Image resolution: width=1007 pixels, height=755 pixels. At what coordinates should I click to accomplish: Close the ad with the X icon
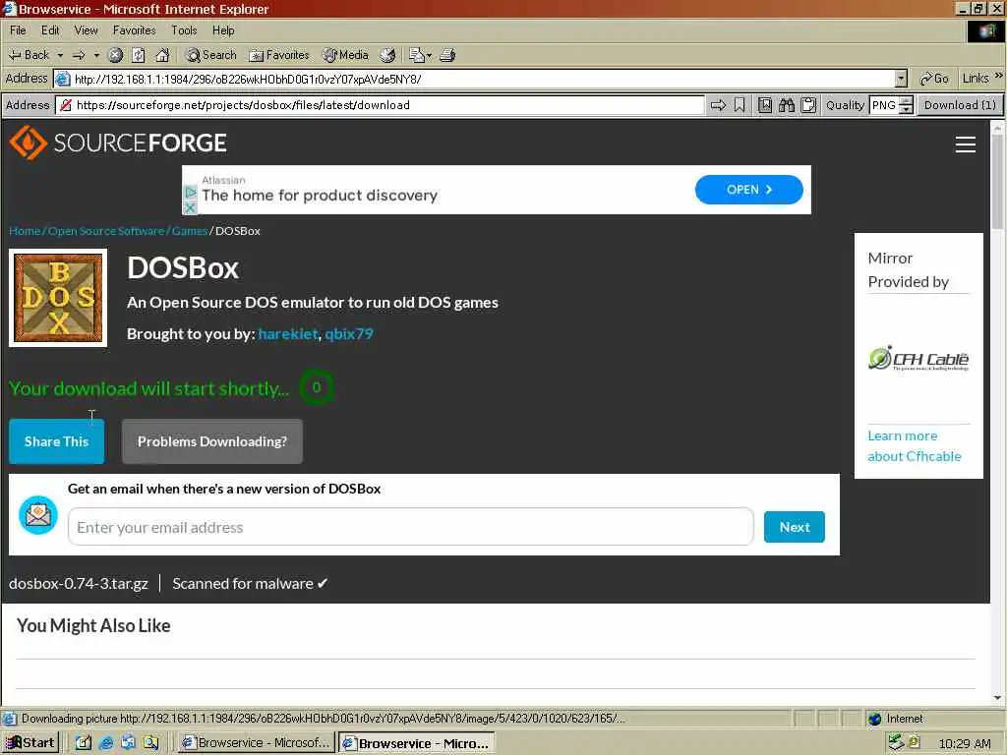click(190, 208)
